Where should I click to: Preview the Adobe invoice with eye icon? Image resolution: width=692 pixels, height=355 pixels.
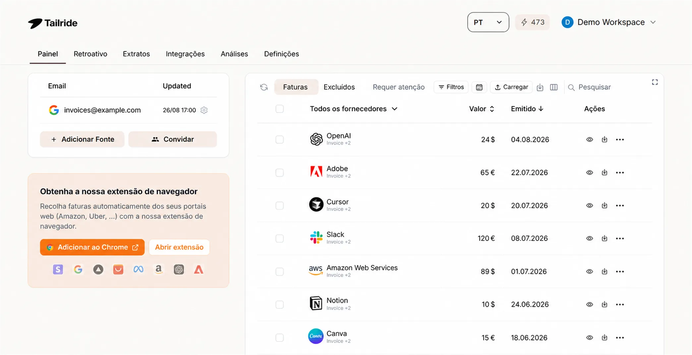[x=590, y=173]
